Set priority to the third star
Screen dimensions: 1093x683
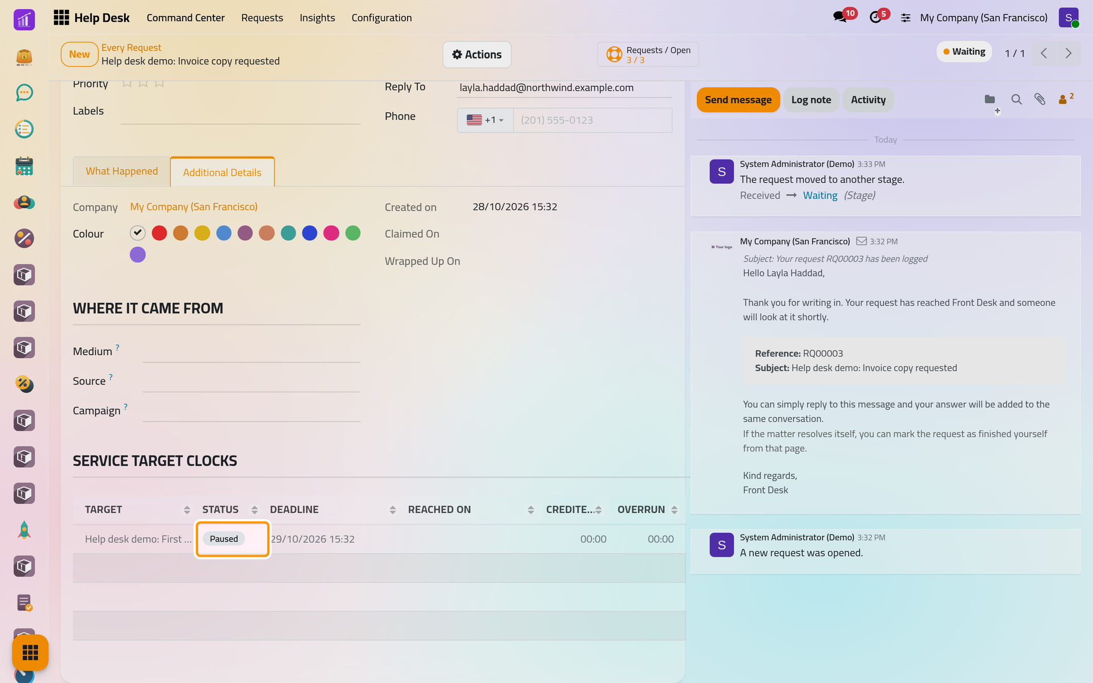pyautogui.click(x=159, y=84)
